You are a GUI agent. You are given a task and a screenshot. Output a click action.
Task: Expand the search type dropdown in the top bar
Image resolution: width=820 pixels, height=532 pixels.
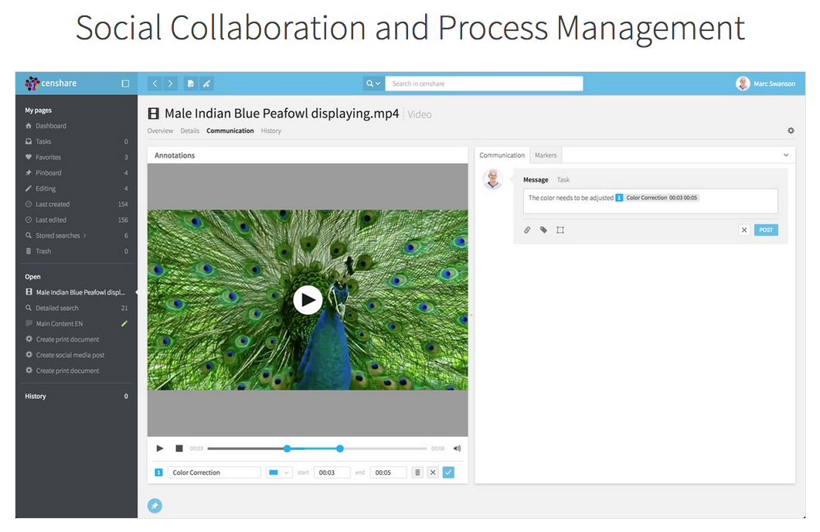coord(373,84)
